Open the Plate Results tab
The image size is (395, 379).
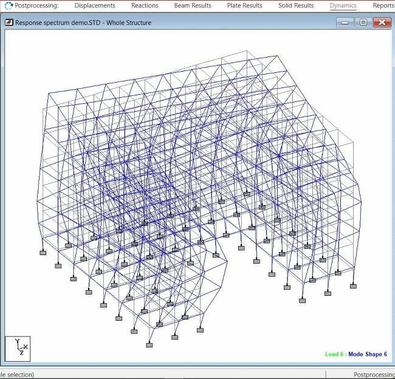coord(245,5)
